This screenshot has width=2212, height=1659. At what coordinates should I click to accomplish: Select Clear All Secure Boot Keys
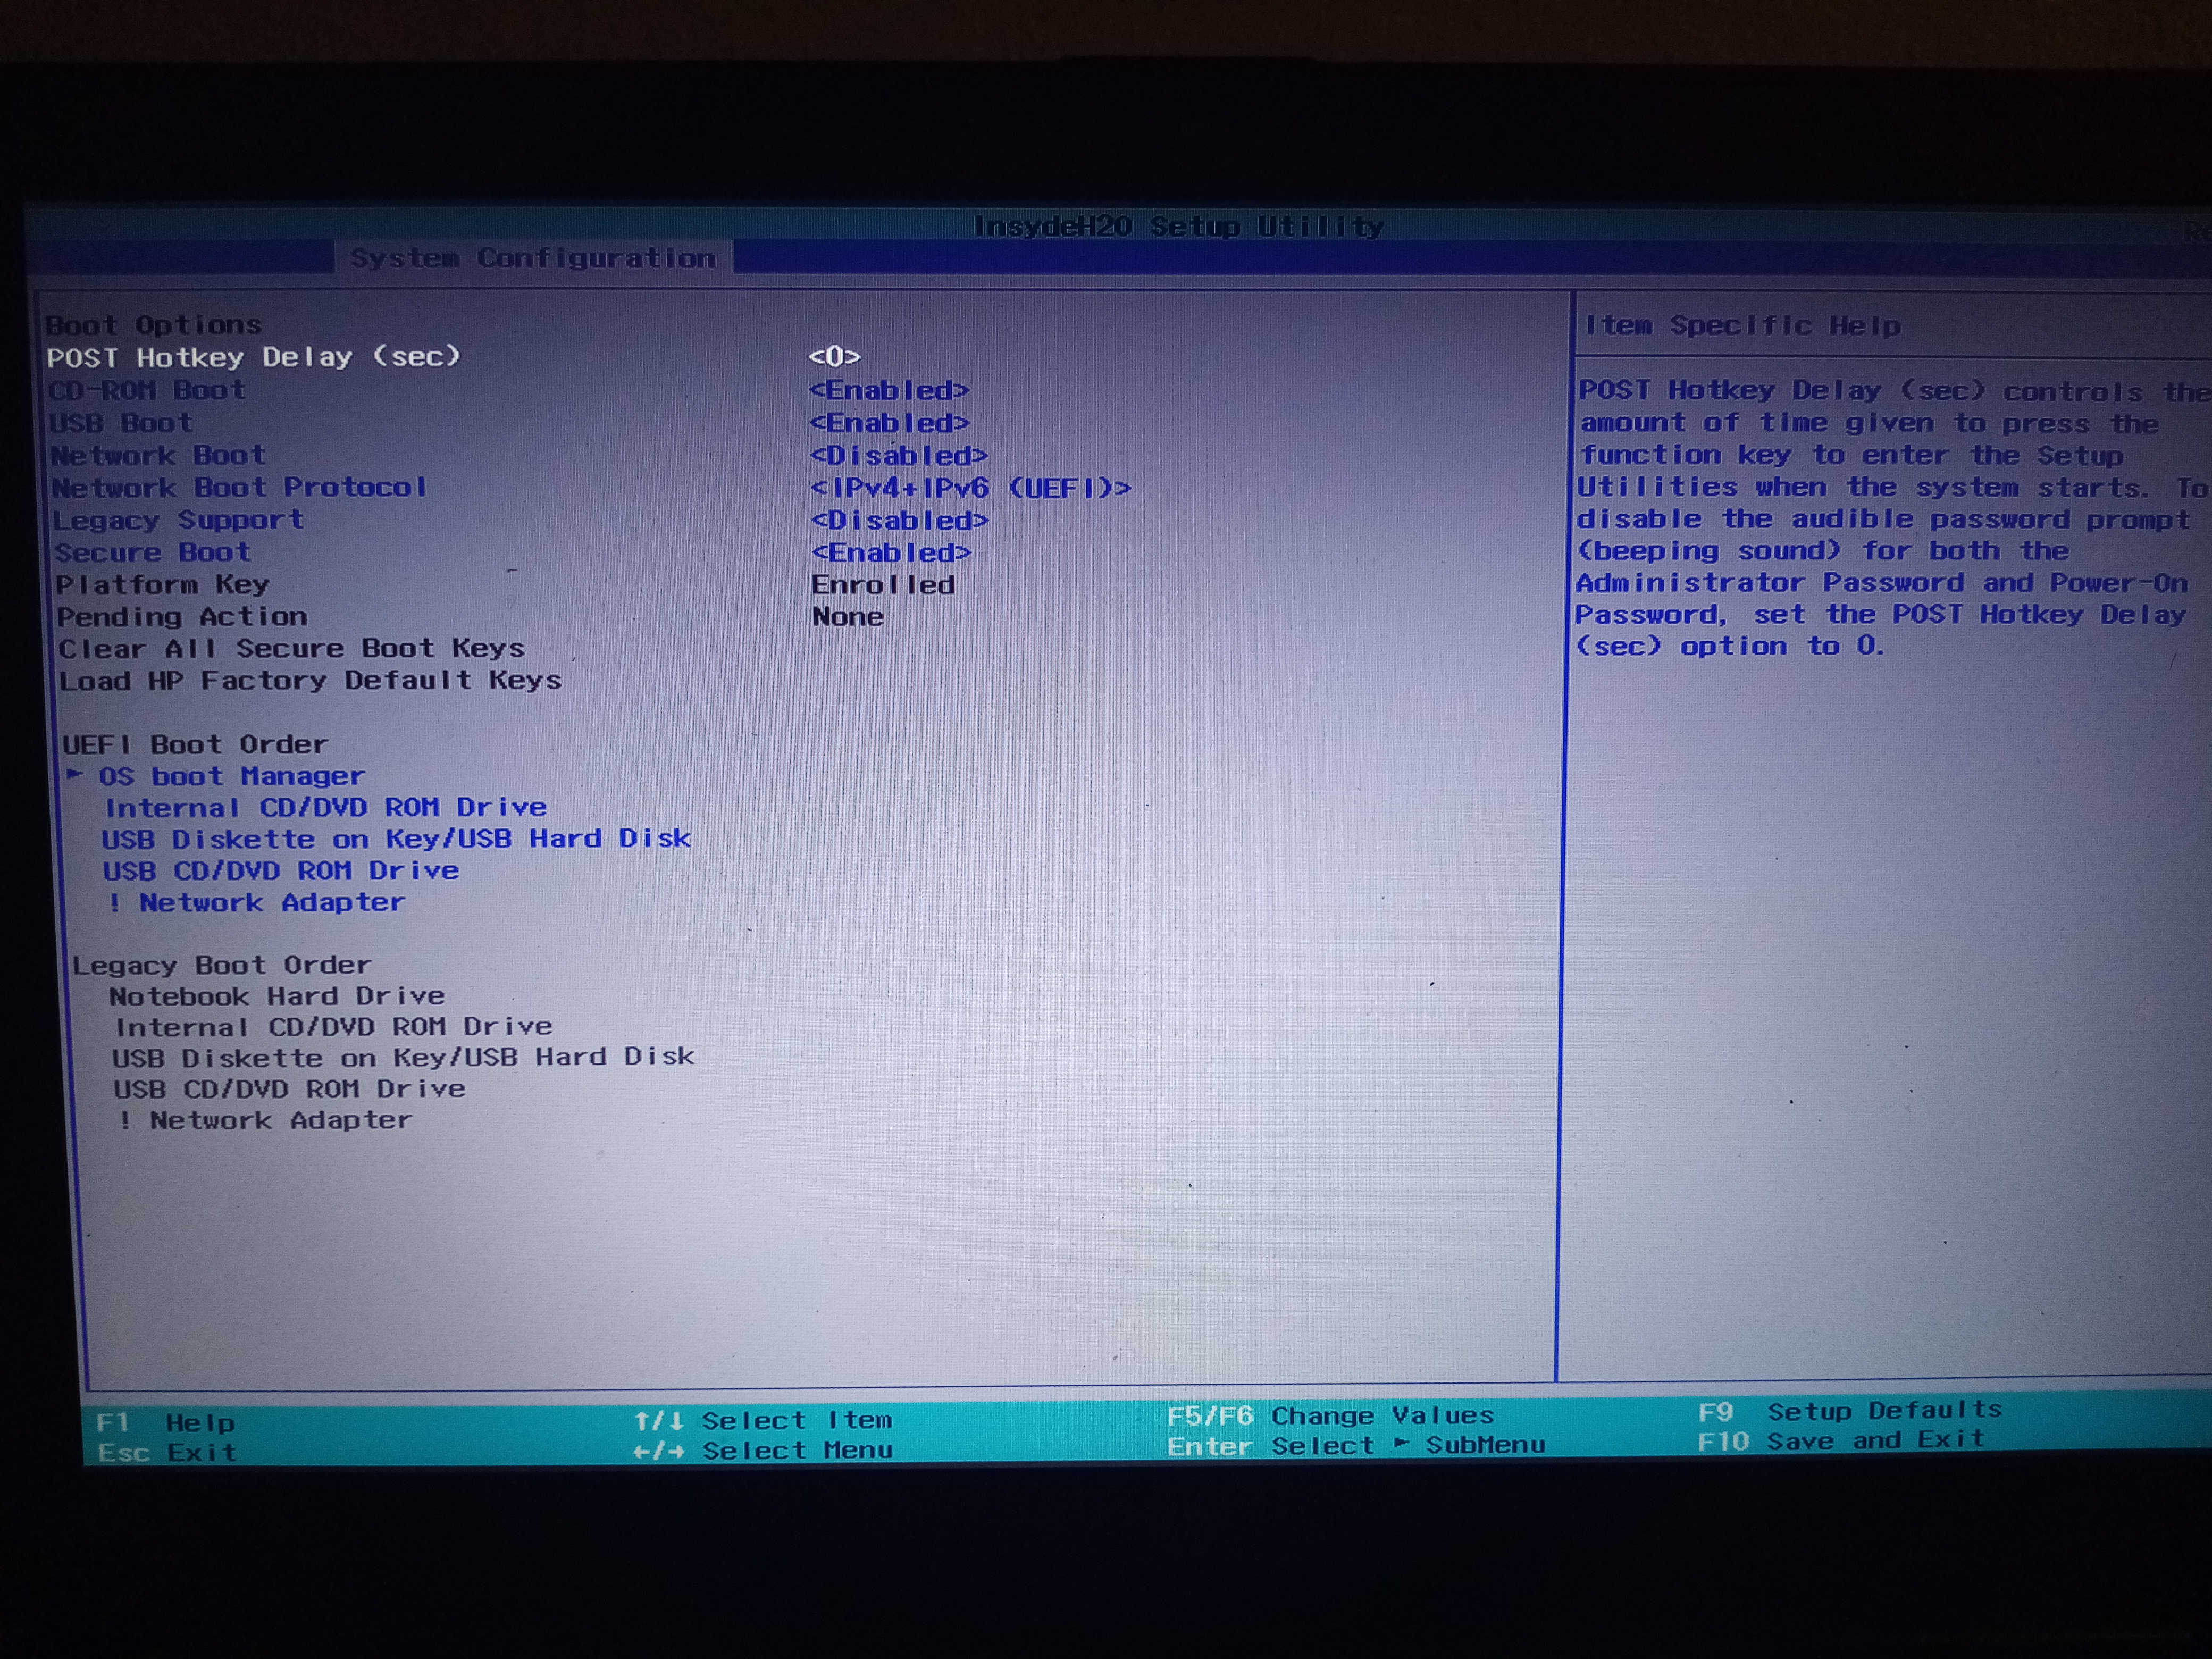point(291,649)
